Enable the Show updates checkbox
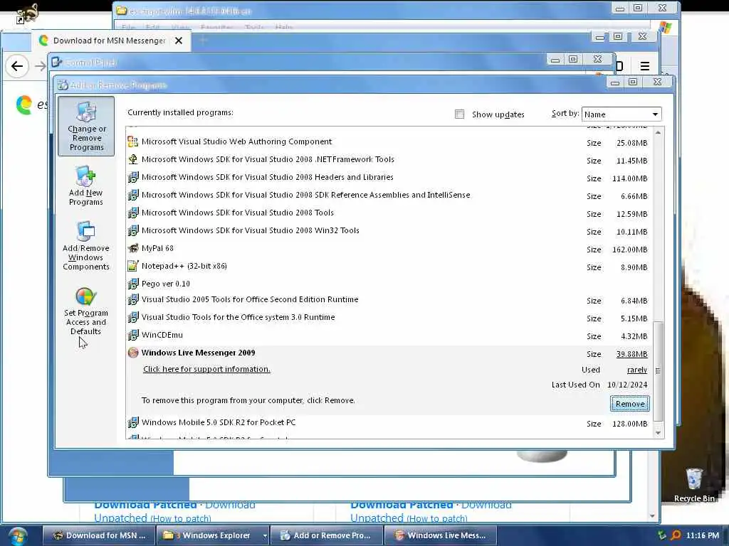 (459, 114)
